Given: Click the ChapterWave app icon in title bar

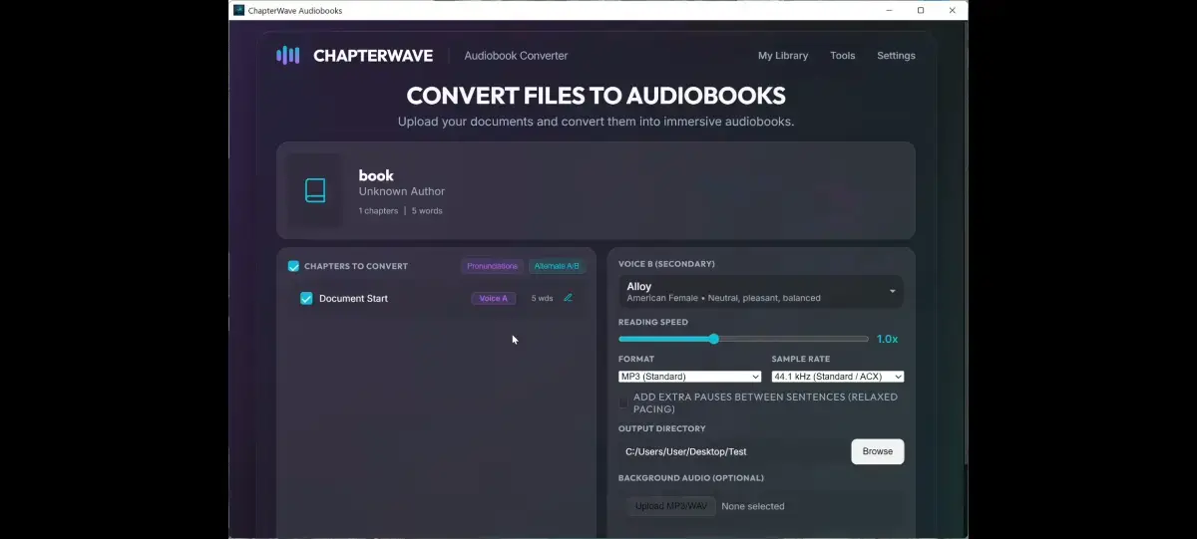Looking at the screenshot, I should (238, 10).
